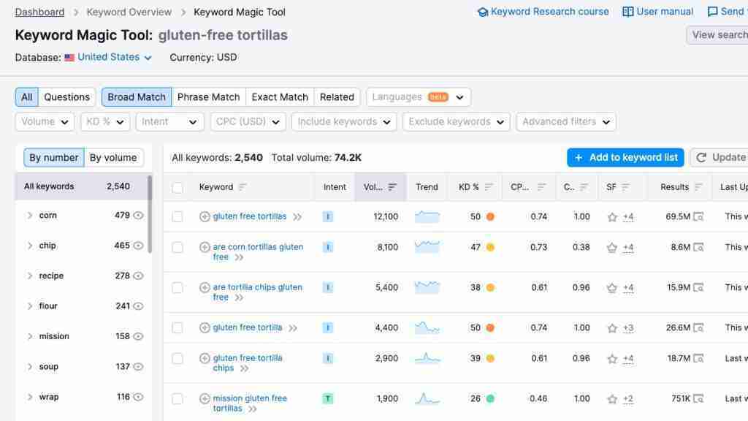Click plus icon for 'mission gluten free tortillas'
Screen dimensions: 748x421
[205, 398]
